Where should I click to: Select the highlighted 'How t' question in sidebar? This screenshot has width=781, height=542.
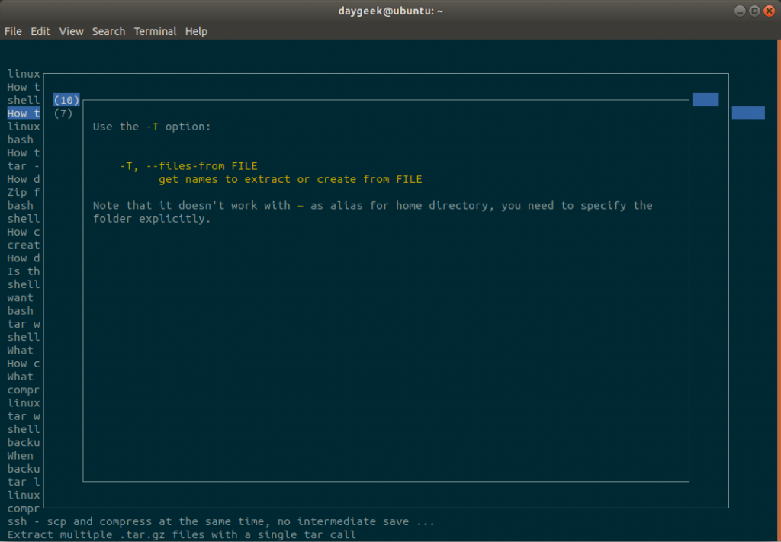tap(23, 113)
